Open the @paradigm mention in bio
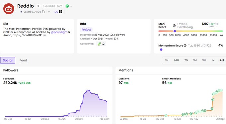The height and width of the screenshot is (124, 226). click(x=59, y=32)
